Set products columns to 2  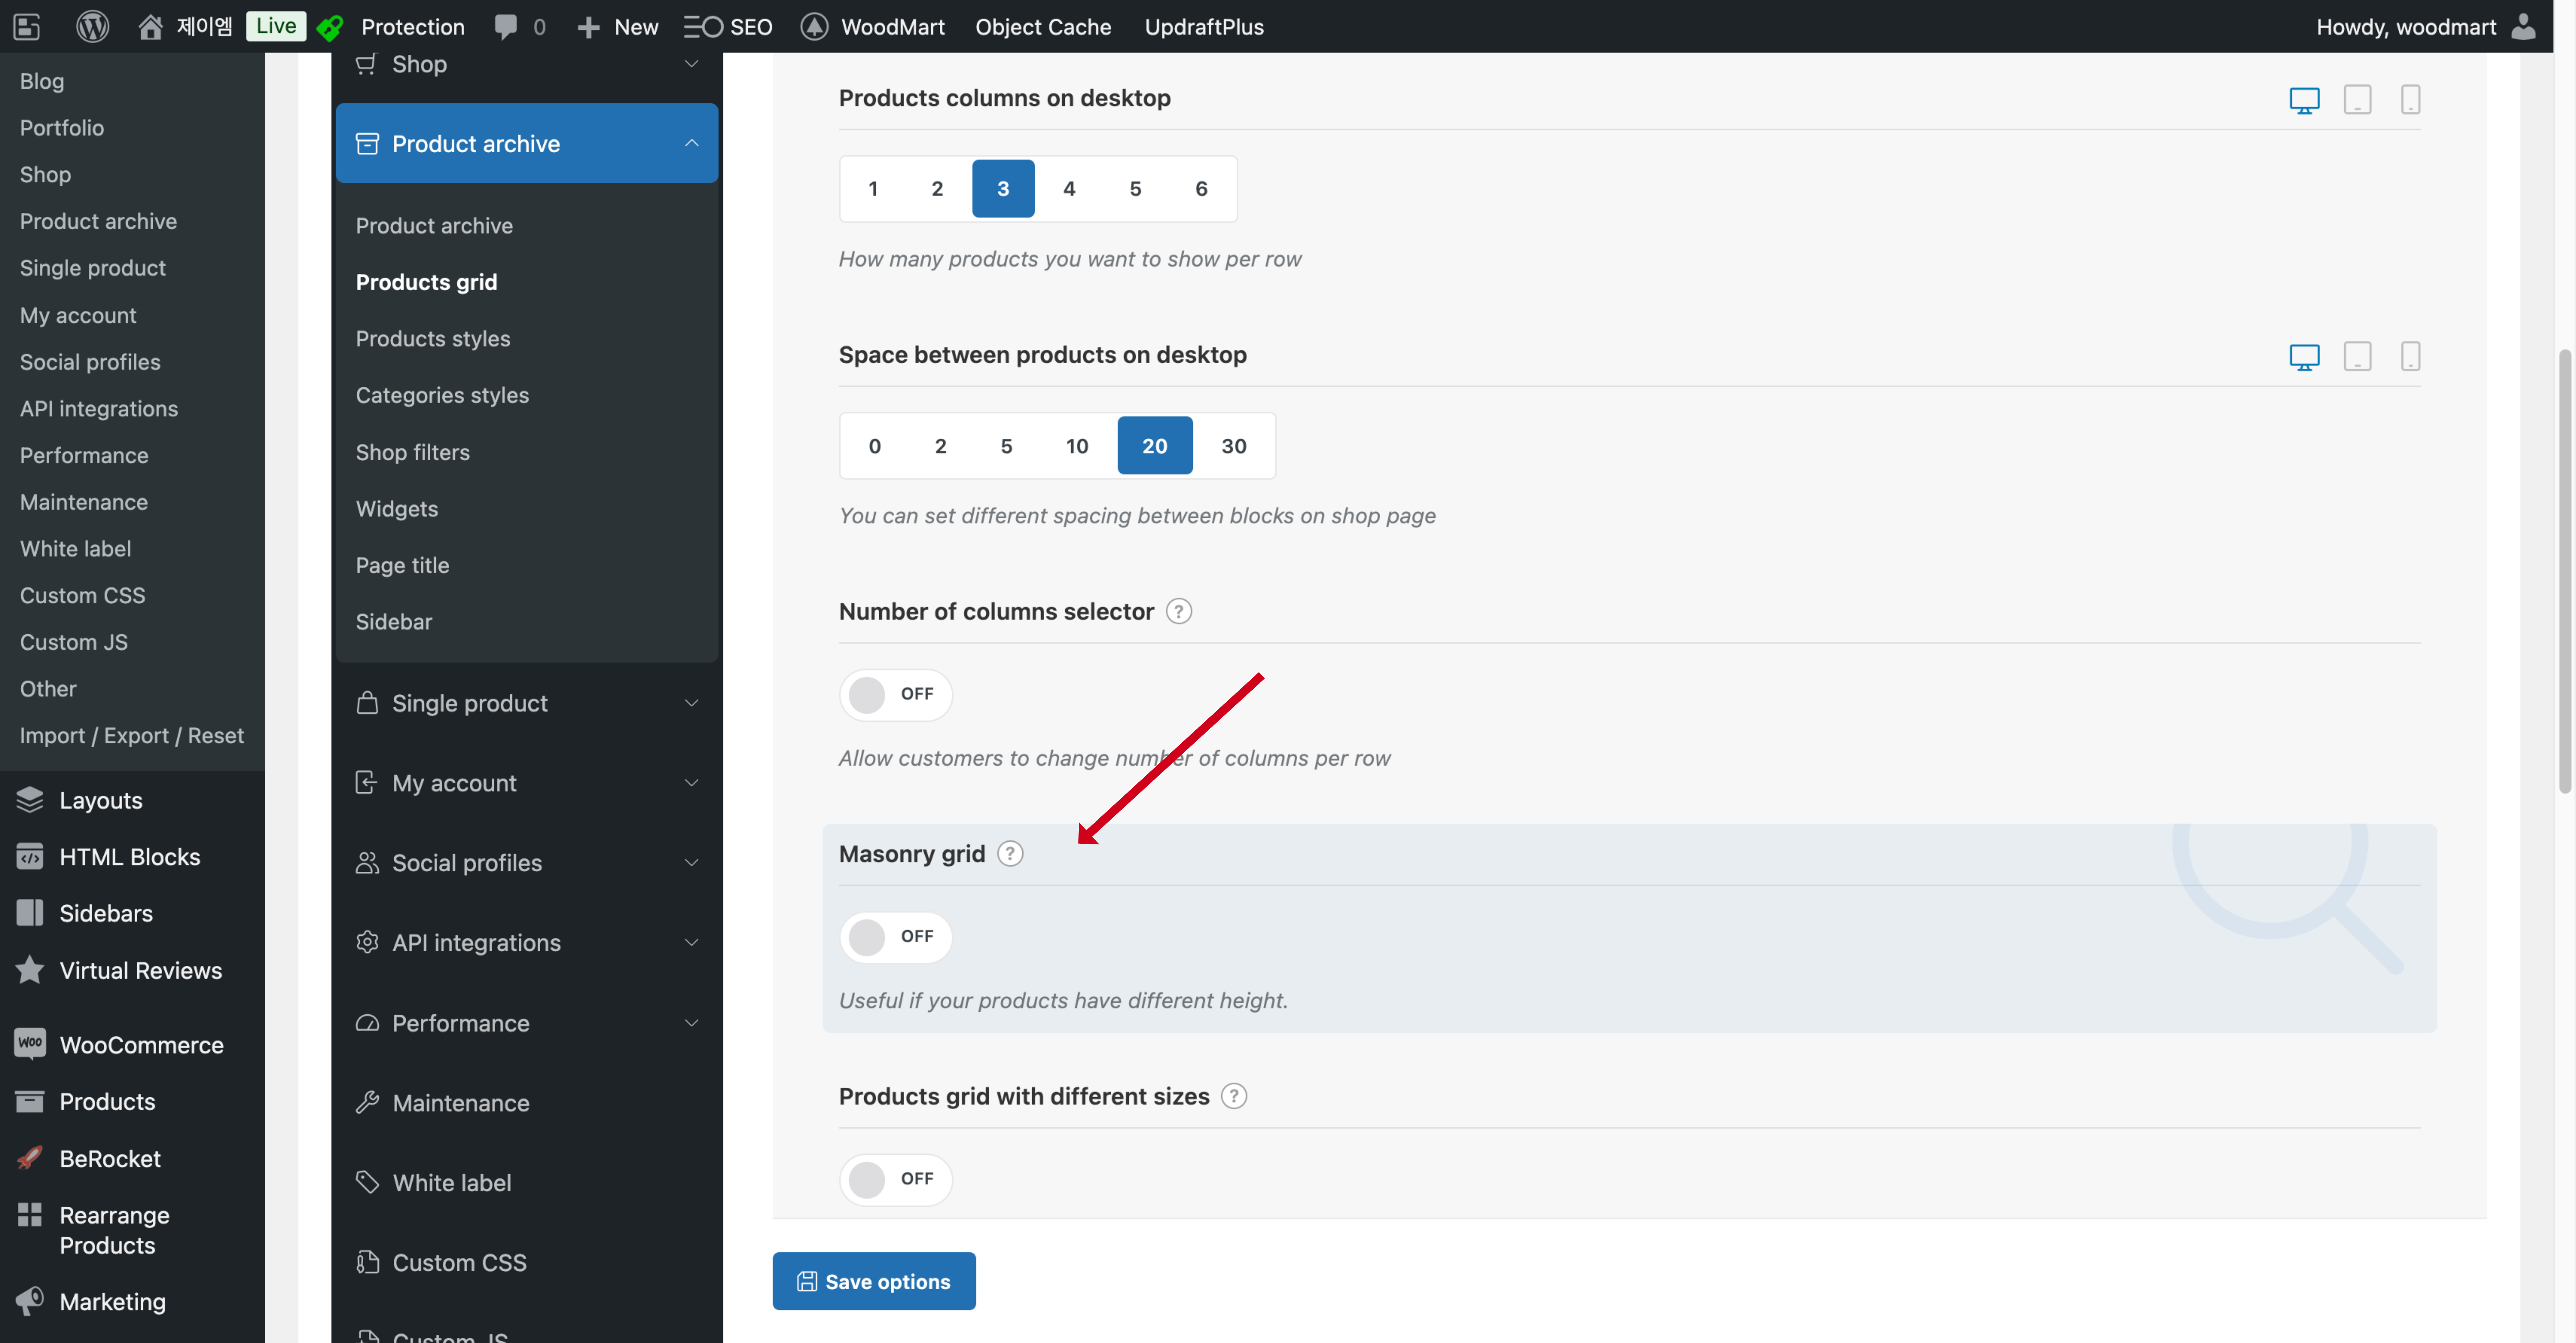[x=937, y=189]
